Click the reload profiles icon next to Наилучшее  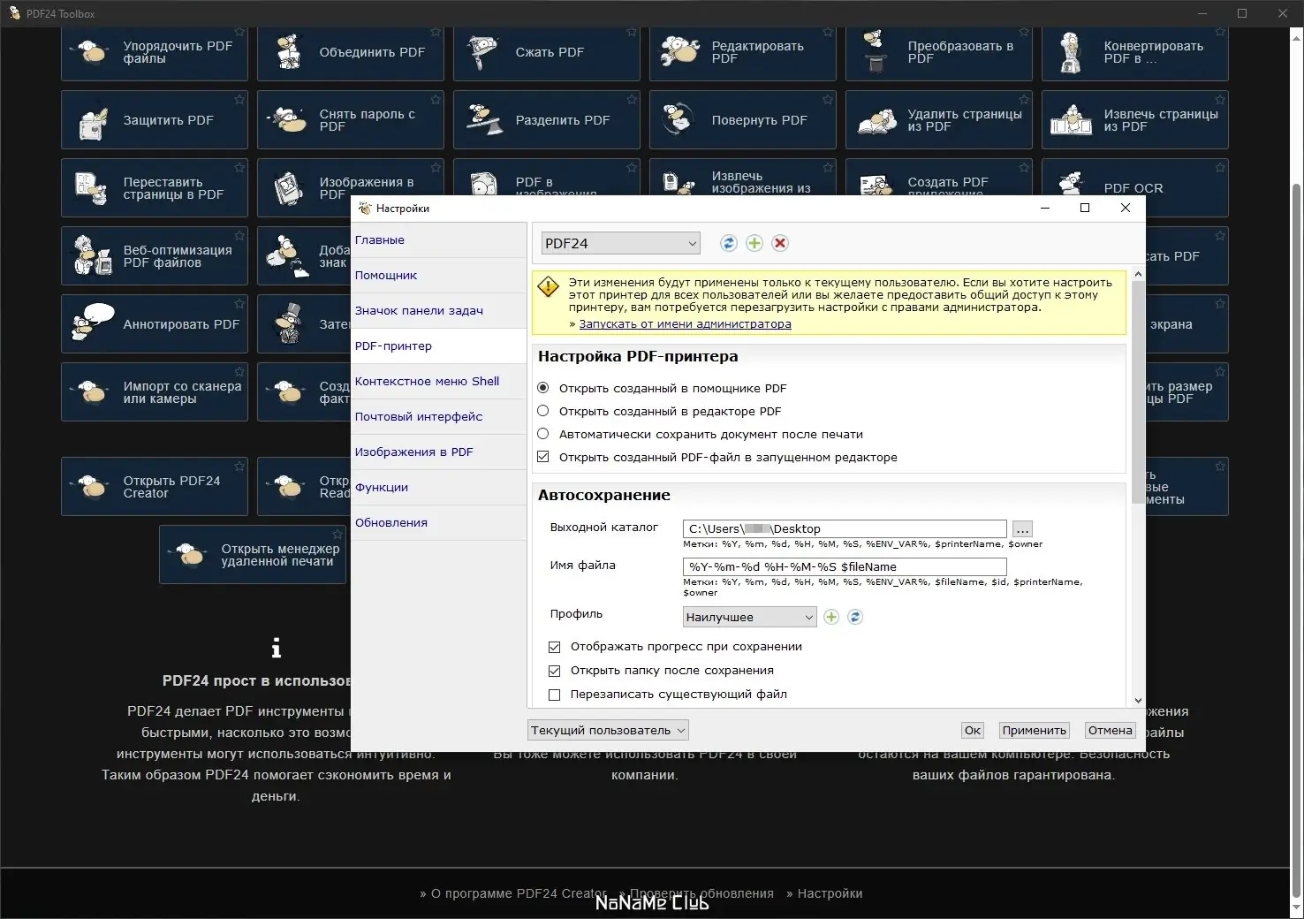tap(855, 617)
